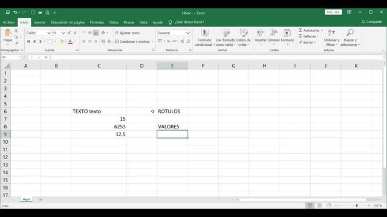
Task: Click Ajustar texto wrap button
Action: 128,33
